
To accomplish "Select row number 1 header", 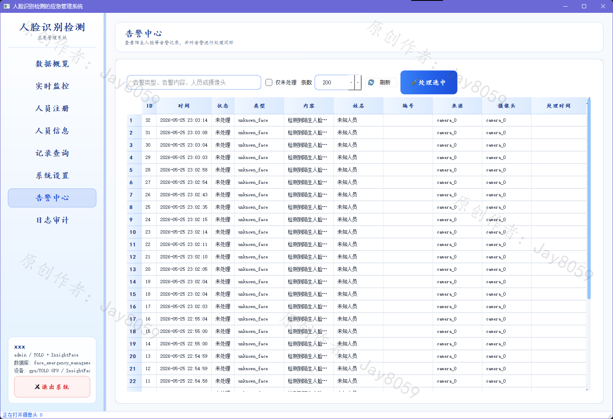I will 134,120.
